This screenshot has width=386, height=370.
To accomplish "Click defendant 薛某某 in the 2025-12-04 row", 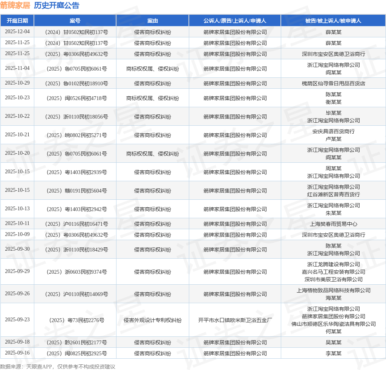I will click(334, 32).
